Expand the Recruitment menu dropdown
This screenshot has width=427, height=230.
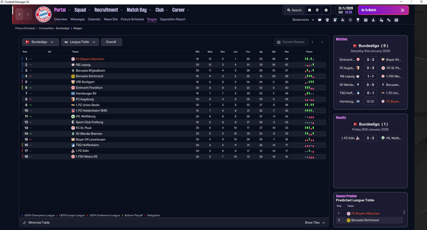click(x=121, y=10)
